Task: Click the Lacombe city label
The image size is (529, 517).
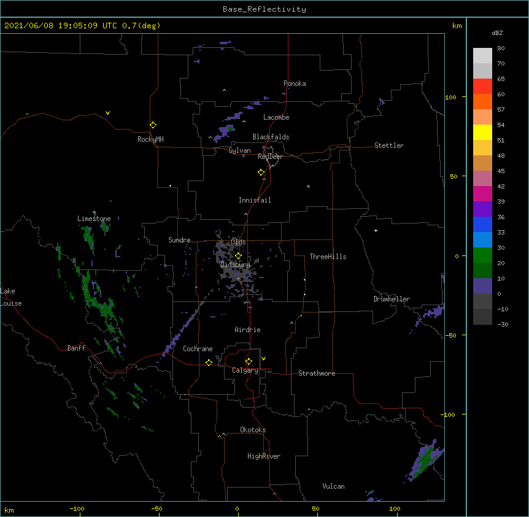Action: coord(276,117)
